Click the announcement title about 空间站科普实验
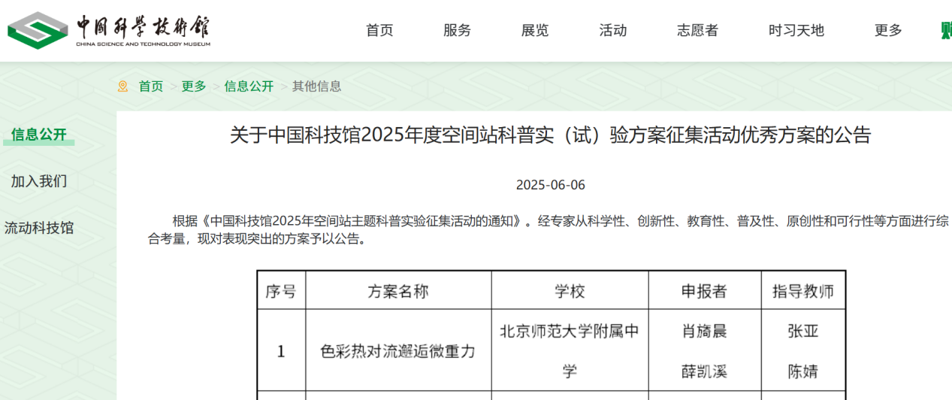The image size is (952, 400). point(550,135)
